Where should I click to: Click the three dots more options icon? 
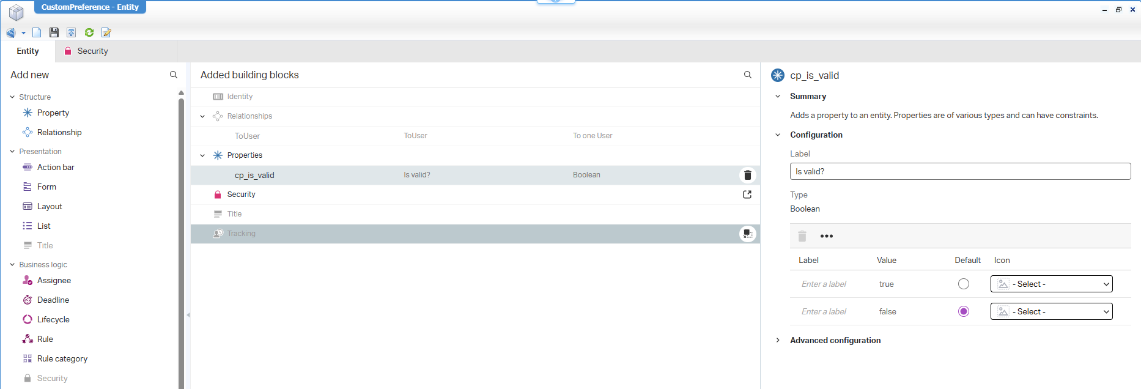click(x=826, y=236)
